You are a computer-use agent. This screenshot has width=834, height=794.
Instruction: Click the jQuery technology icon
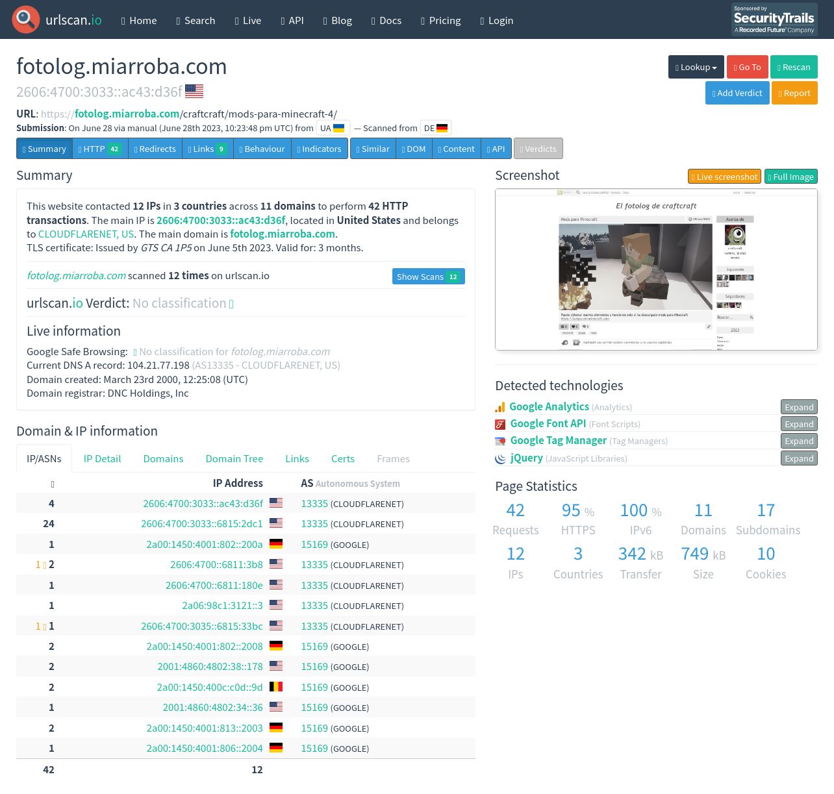point(500,458)
